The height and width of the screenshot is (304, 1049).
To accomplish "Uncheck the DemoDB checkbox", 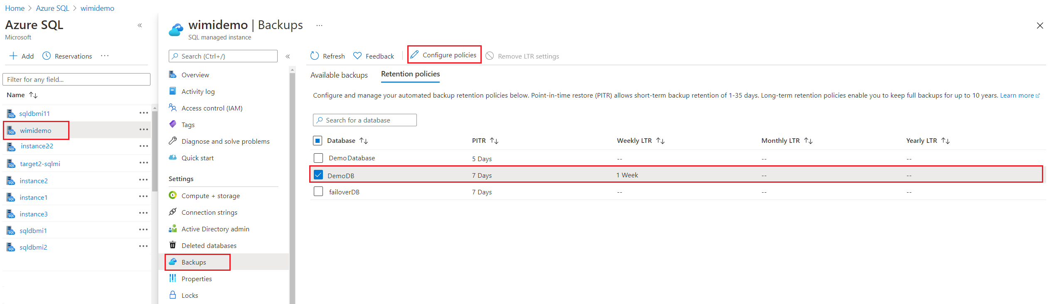I will (x=318, y=175).
